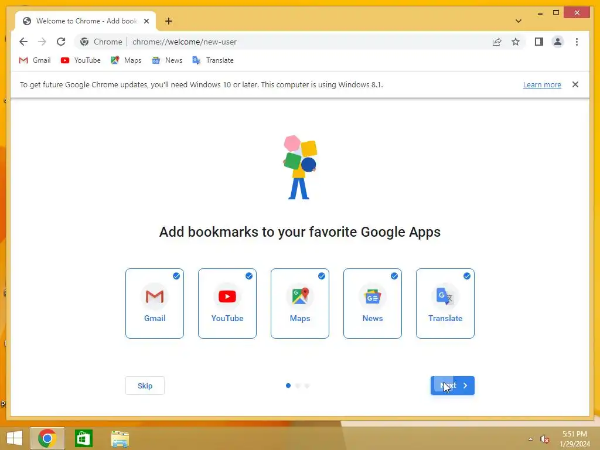Viewport: 600px width, 450px height.
Task: Open the side panel
Action: (539, 42)
